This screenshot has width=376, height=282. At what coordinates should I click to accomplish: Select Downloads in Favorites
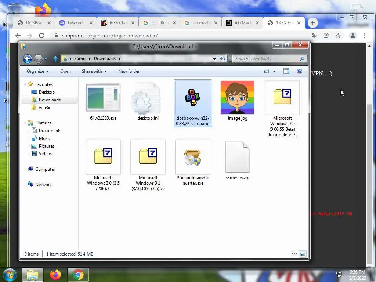50,100
